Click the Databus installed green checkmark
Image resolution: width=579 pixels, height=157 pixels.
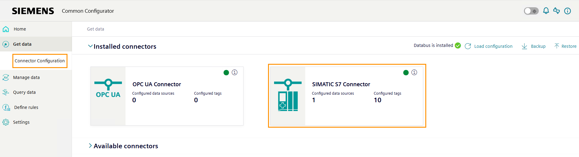coord(458,46)
